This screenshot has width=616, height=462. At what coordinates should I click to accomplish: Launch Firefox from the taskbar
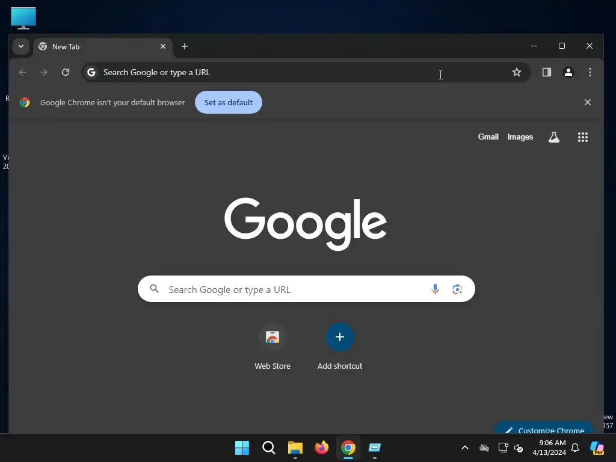tap(322, 448)
